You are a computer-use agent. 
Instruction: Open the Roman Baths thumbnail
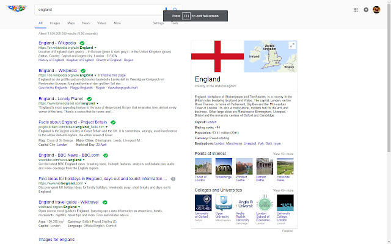coord(265,166)
